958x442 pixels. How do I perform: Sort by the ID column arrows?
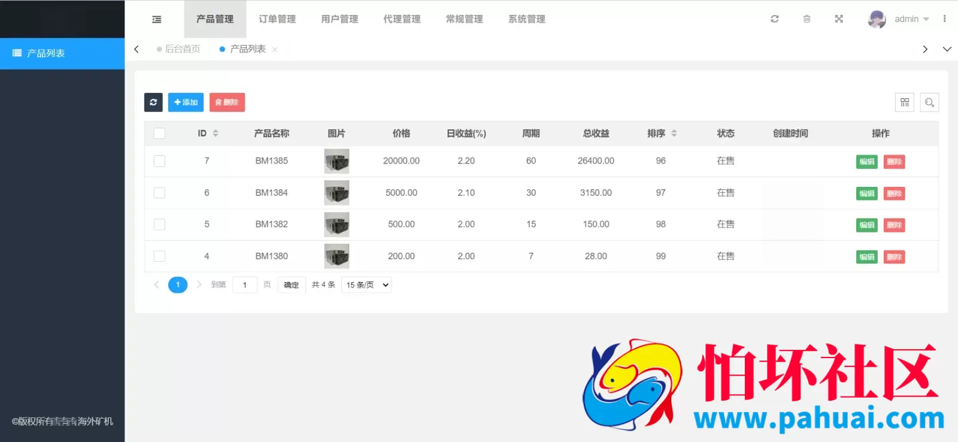tap(216, 134)
